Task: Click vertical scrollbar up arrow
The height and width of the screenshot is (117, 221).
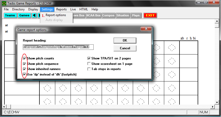Action: click(217, 21)
